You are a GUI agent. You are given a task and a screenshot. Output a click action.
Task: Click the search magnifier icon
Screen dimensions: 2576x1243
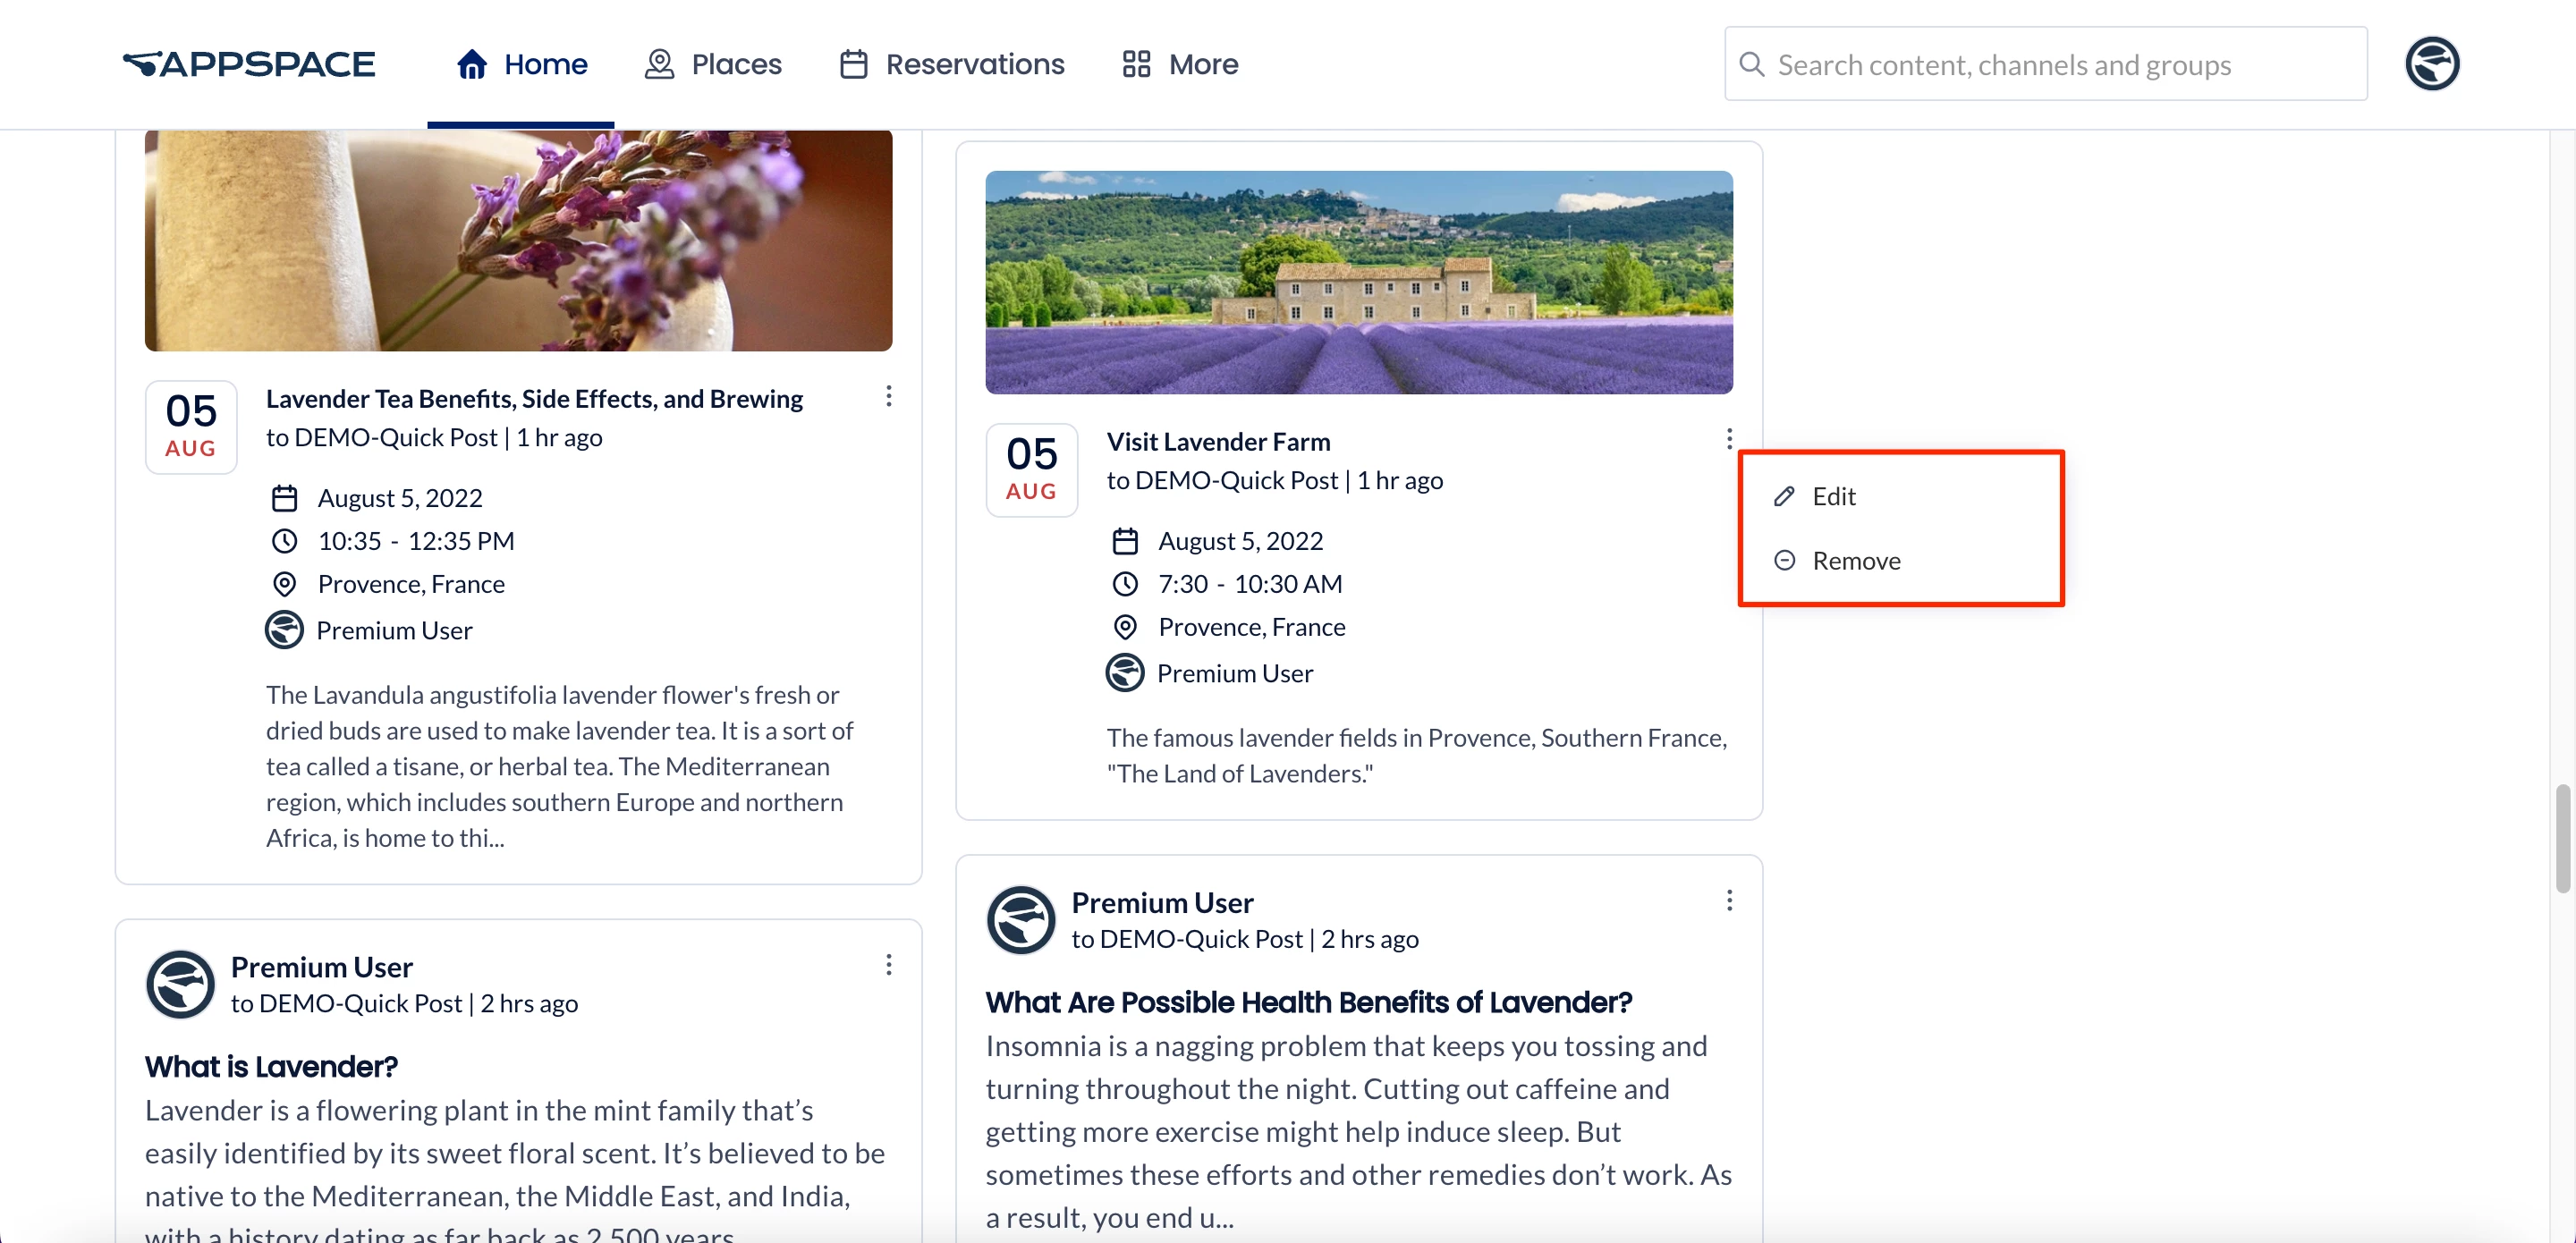click(1751, 64)
